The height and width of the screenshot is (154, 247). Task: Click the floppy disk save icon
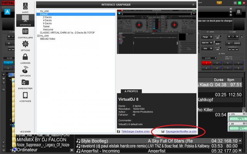tap(163, 132)
